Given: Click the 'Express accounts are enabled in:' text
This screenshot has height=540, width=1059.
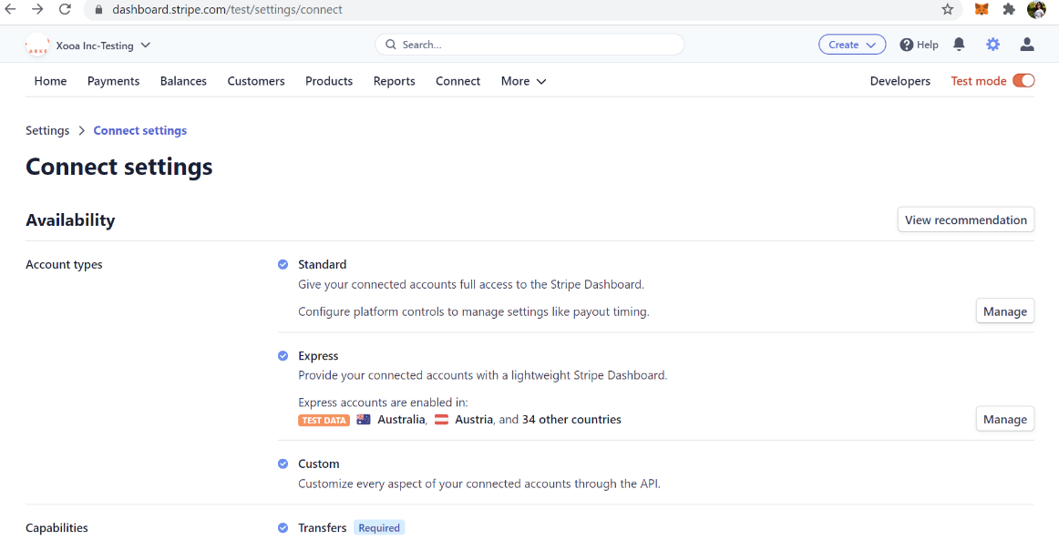Looking at the screenshot, I should [x=383, y=402].
